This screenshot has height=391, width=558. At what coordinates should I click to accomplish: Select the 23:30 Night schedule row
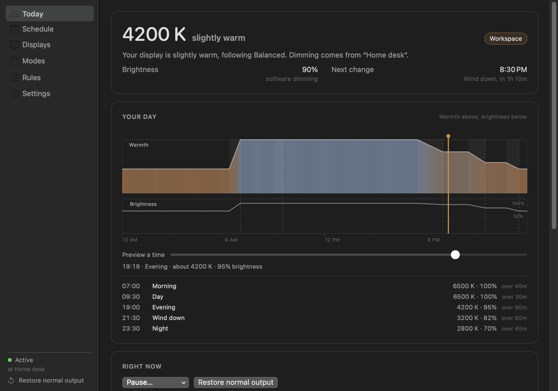pyautogui.click(x=324, y=329)
